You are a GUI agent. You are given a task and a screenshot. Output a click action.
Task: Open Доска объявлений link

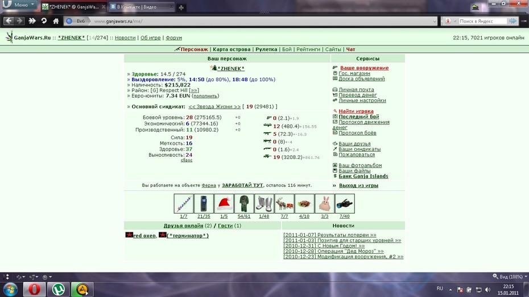pyautogui.click(x=362, y=79)
